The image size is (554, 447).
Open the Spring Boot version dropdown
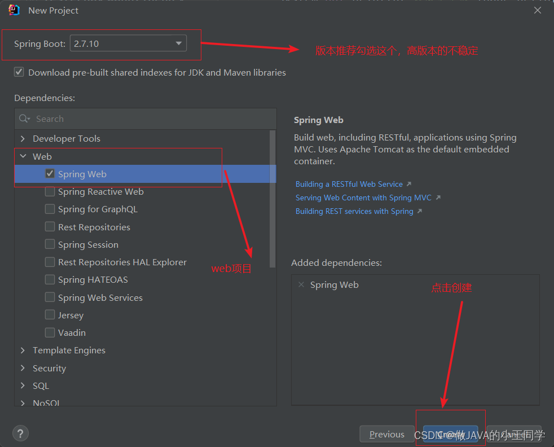[178, 43]
